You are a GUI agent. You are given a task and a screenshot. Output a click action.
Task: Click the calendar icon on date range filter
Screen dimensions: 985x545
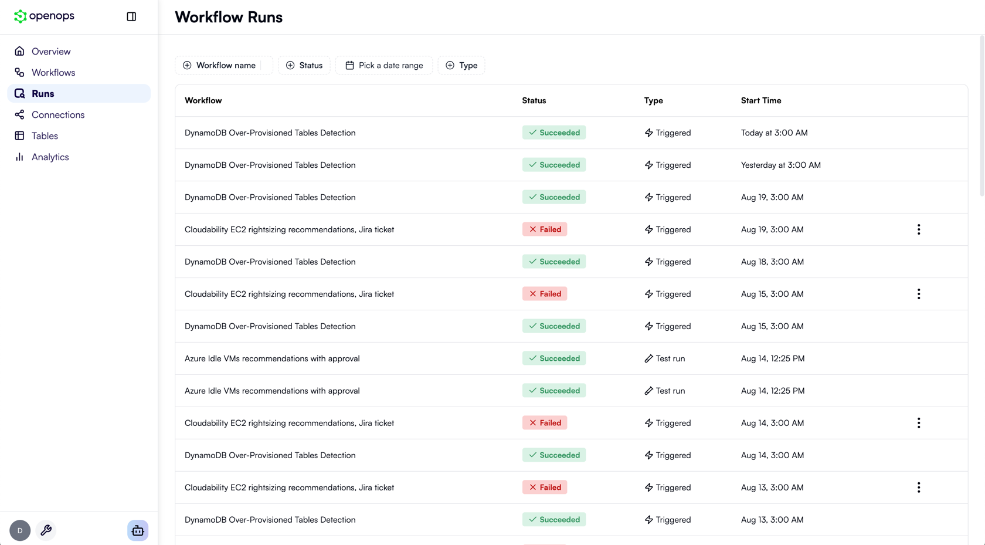349,65
